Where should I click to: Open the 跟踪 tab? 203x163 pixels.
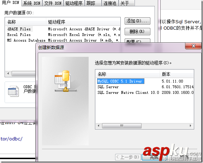(93, 3)
